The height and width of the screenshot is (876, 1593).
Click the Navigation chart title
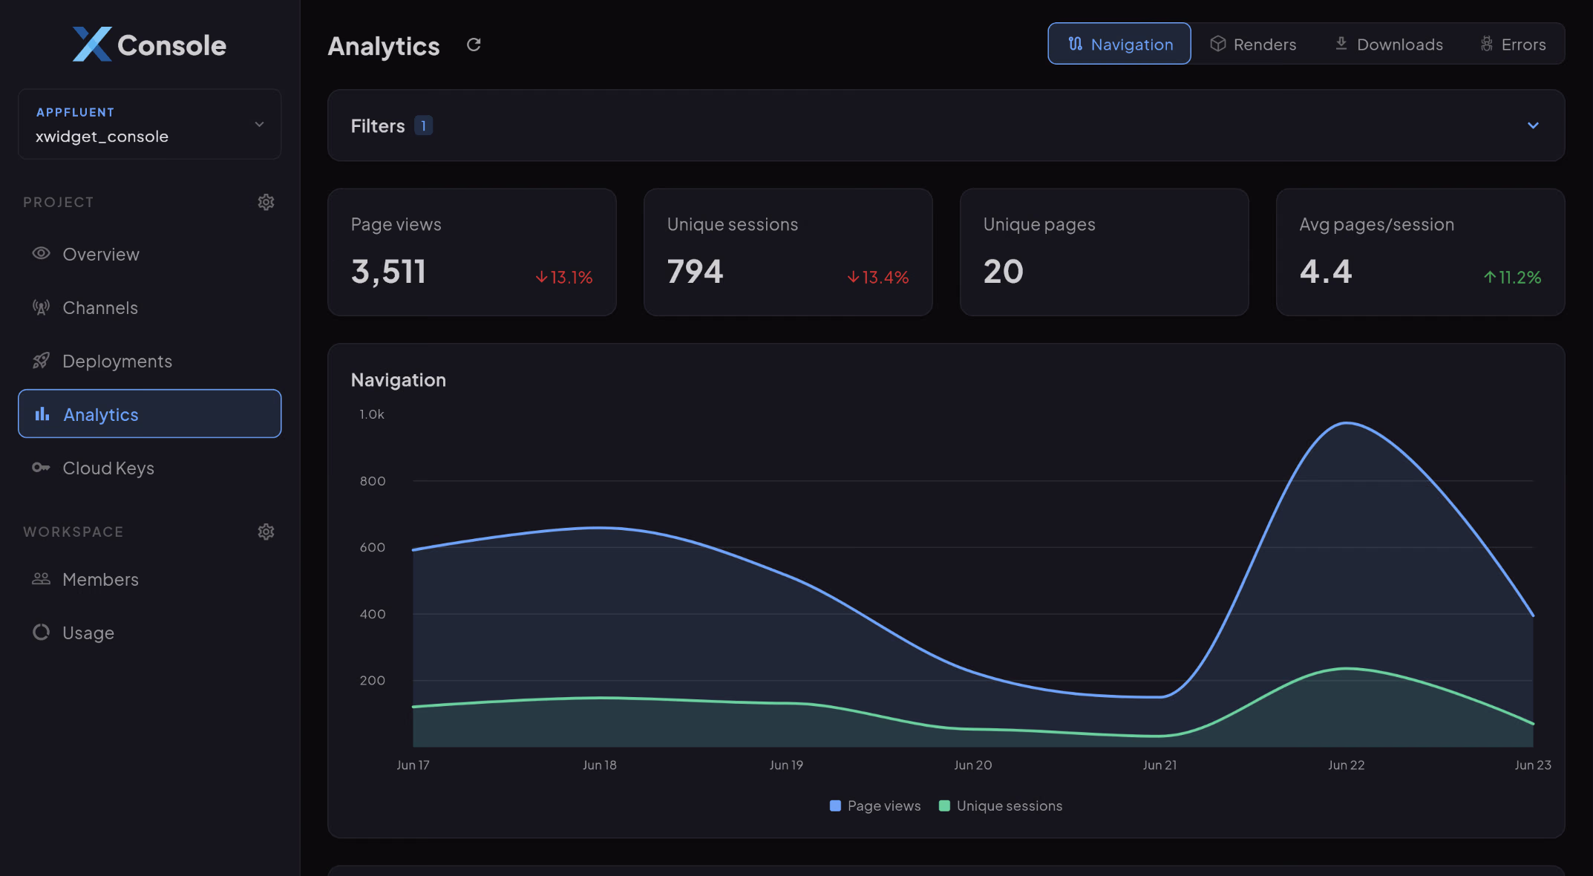[399, 380]
